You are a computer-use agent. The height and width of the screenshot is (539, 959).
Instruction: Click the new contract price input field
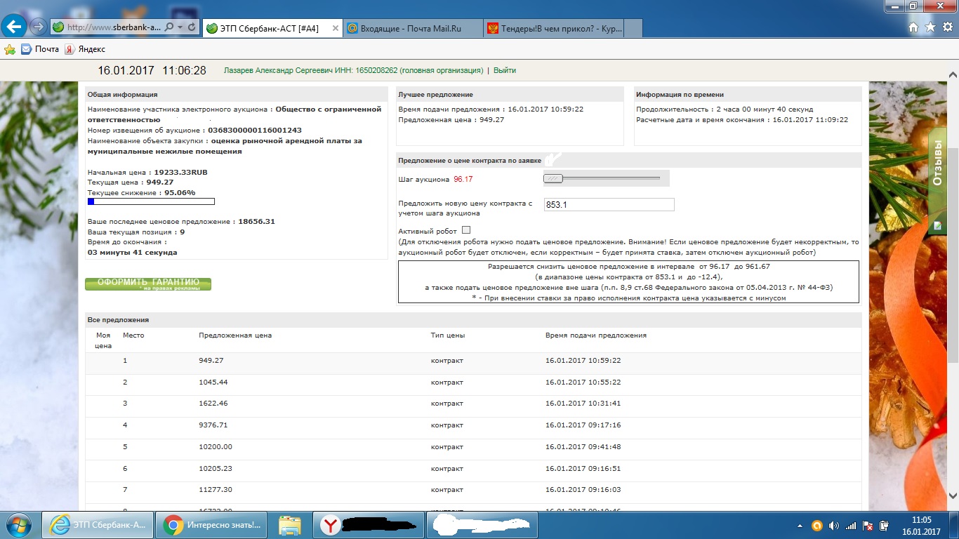(608, 204)
